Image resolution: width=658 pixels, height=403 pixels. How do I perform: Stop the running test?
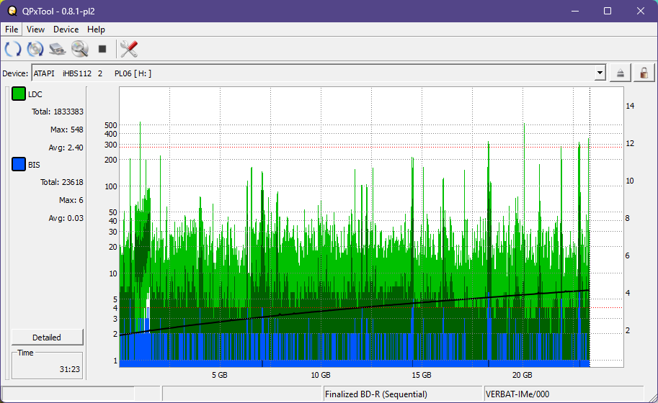(102, 49)
